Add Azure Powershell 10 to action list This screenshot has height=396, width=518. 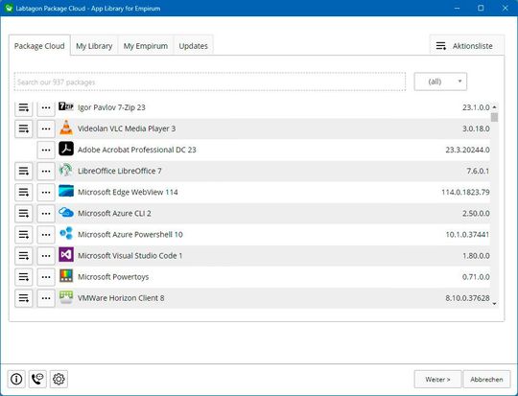[x=23, y=234]
